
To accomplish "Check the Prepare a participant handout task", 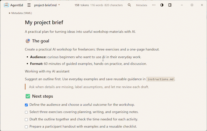I will coord(26,127).
